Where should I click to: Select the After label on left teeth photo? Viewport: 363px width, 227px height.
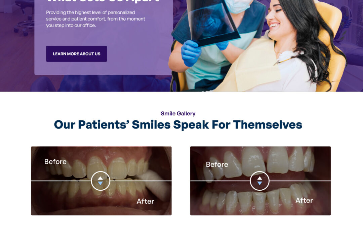[145, 201]
